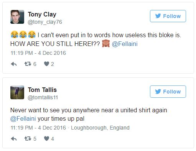Image resolution: width=196 pixels, height=151 pixels.
Task: Open the Tom Tallis display name link
Action: point(42,90)
